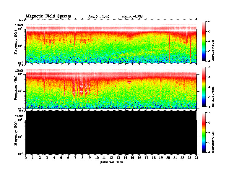Click hour tick label "15" on time axis

tap(132, 158)
